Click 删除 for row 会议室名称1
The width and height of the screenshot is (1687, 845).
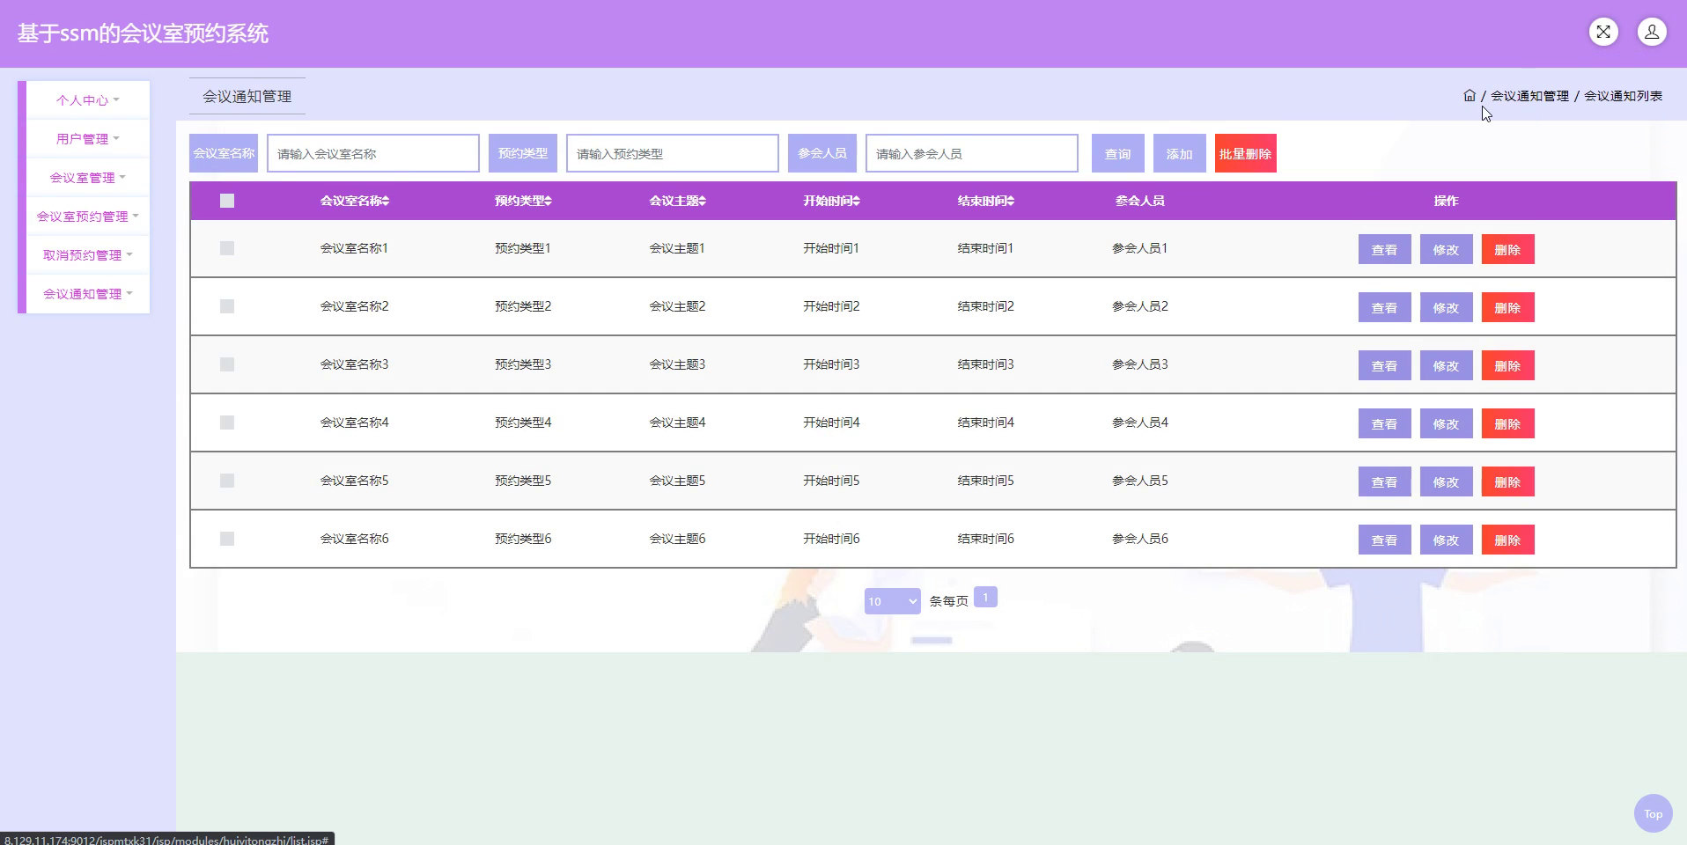click(x=1508, y=249)
